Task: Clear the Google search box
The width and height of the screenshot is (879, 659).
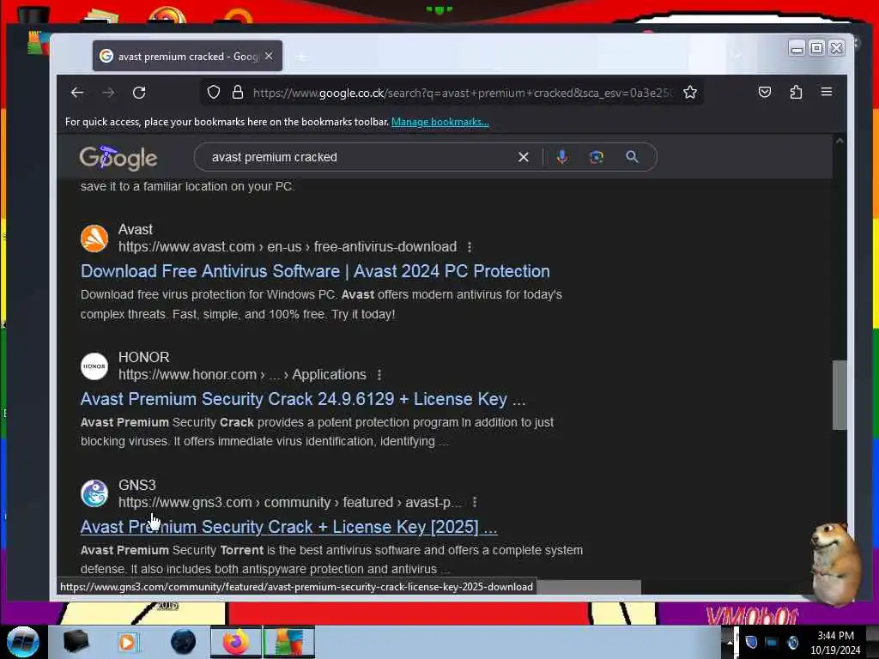Action: pyautogui.click(x=523, y=158)
